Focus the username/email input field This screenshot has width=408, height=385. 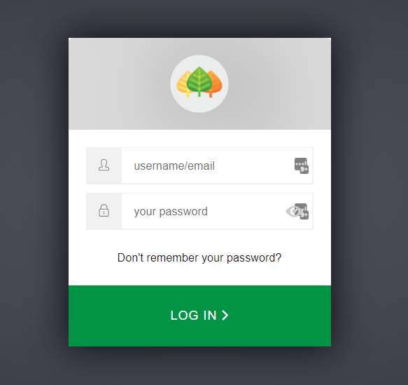pyautogui.click(x=217, y=166)
